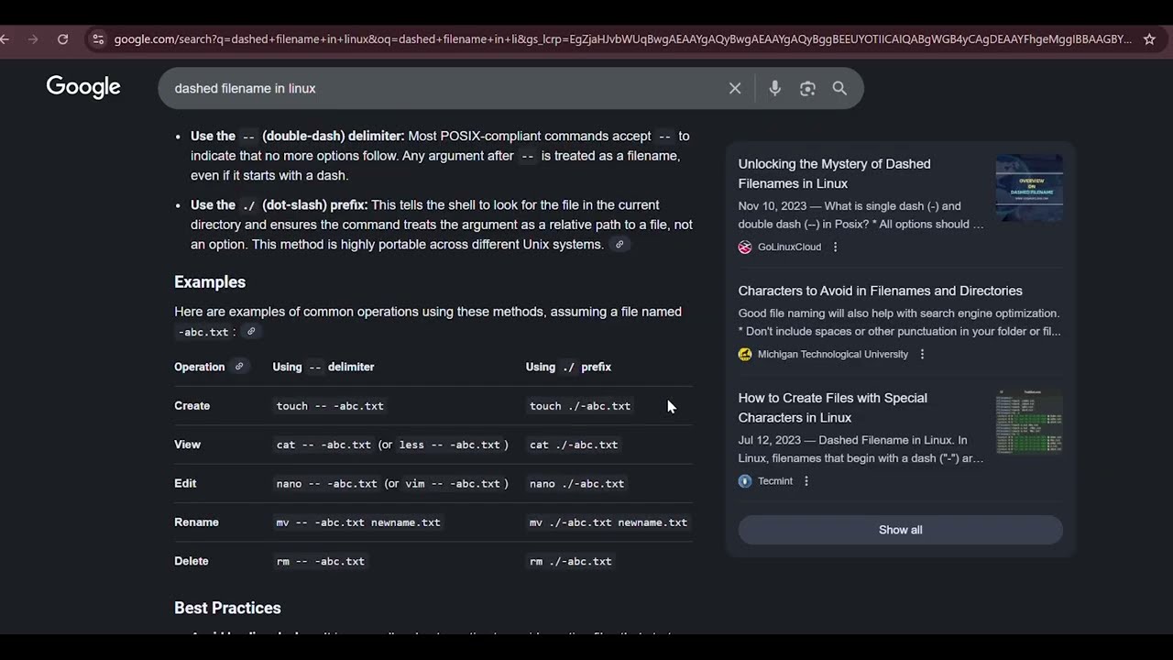The image size is (1173, 660).
Task: Open Tecmint result more options menu
Action: point(806,480)
